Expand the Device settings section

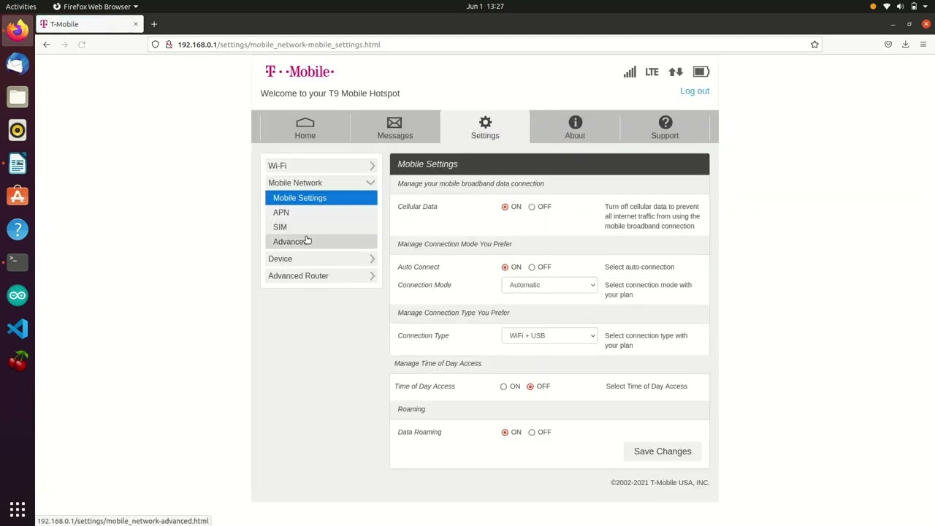(x=321, y=259)
